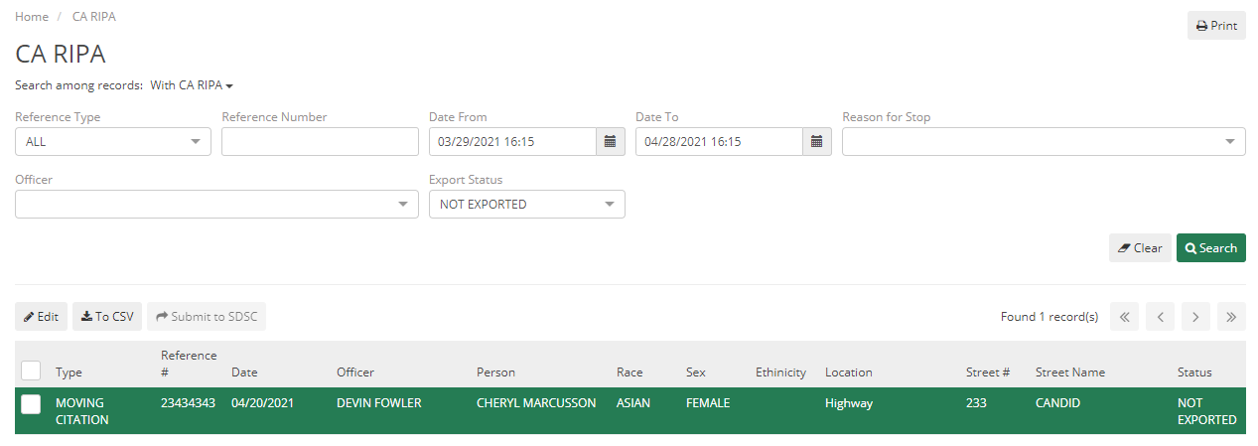Export results To CSV

(x=107, y=317)
